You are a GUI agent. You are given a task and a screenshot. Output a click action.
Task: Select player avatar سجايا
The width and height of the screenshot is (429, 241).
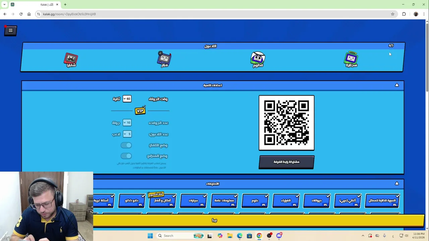pos(351,59)
